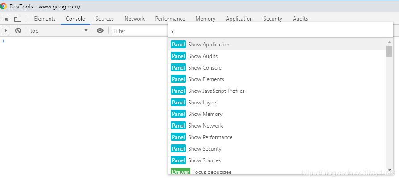
Task: Open the Memory tab
Action: click(x=206, y=19)
